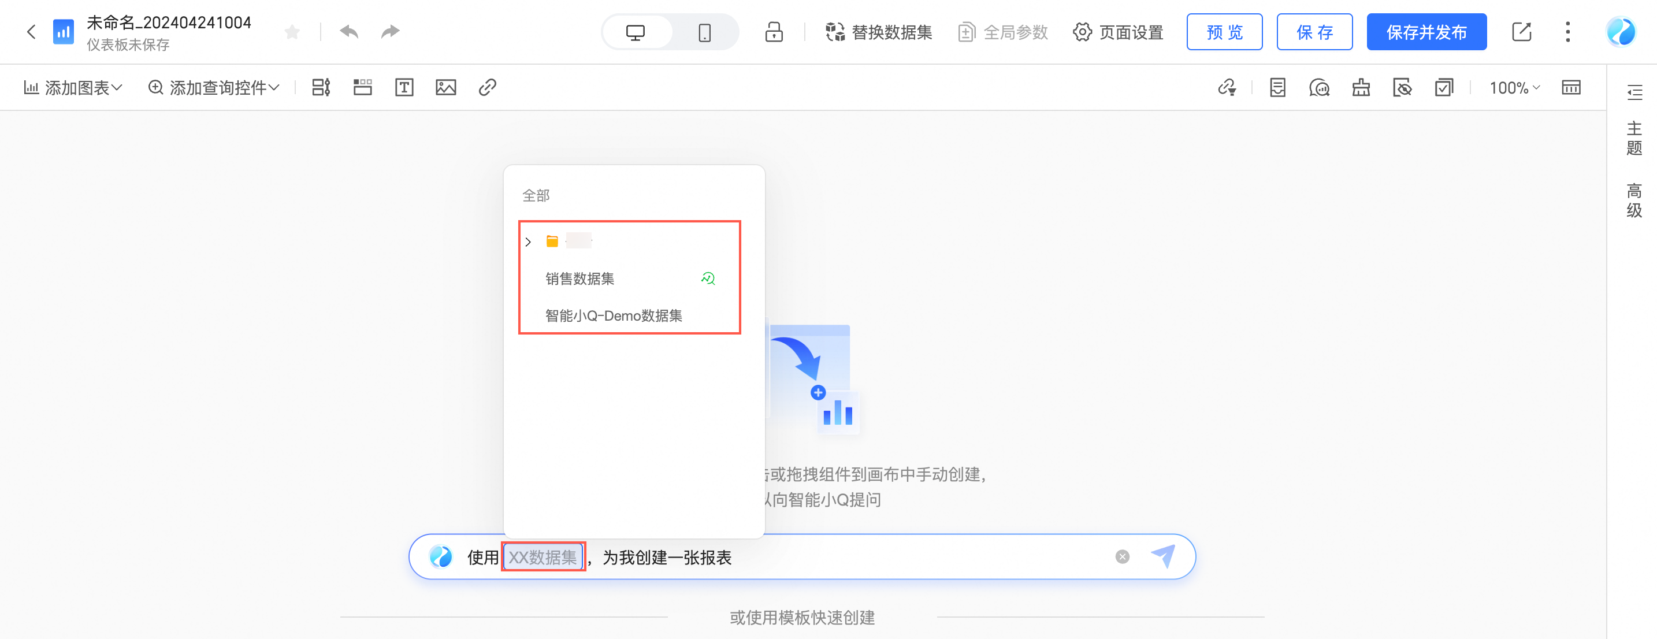Insert a link component from toolbar
Image resolution: width=1657 pixels, height=639 pixels.
[488, 87]
